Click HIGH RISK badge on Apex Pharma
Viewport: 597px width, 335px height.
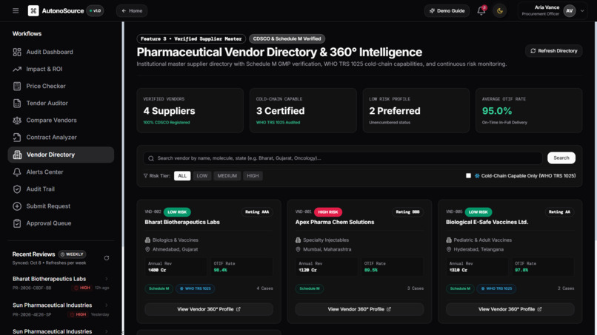pos(328,212)
